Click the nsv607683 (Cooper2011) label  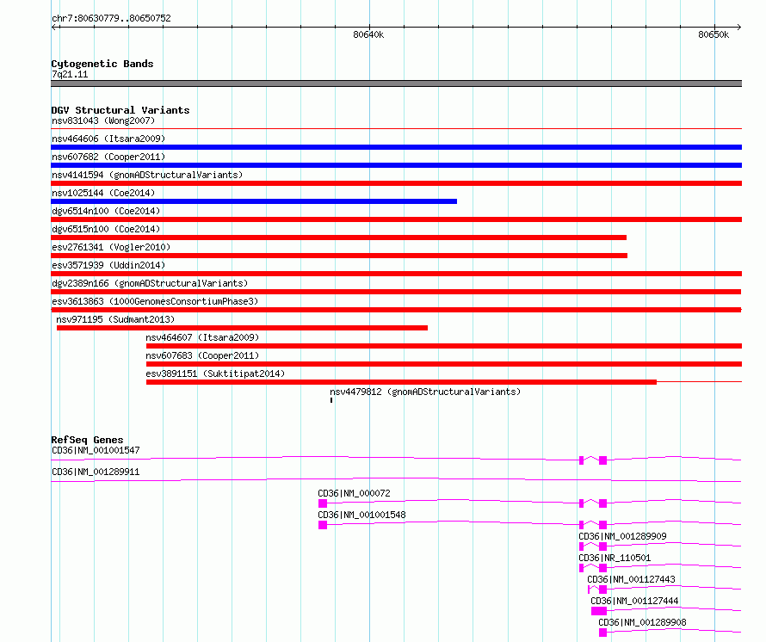click(202, 355)
